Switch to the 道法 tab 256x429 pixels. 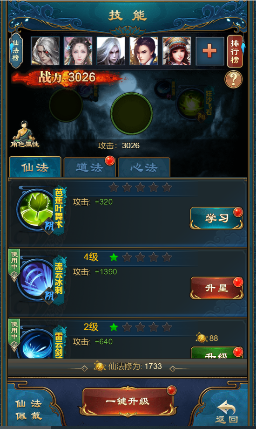point(89,167)
